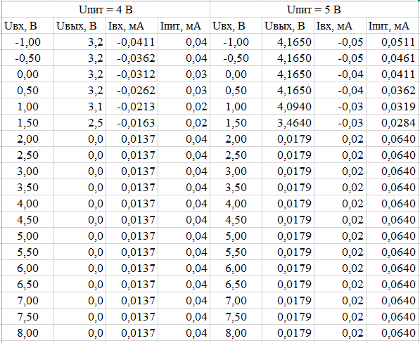The image size is (420, 343).
Task: Select the cell containing -0,0213
Action: pyautogui.click(x=132, y=107)
